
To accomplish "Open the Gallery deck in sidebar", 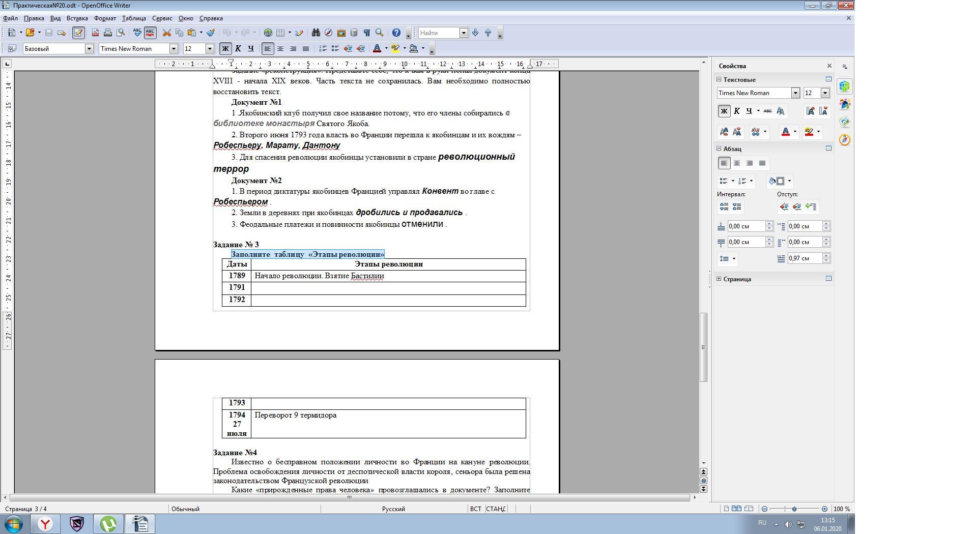I will (x=845, y=122).
